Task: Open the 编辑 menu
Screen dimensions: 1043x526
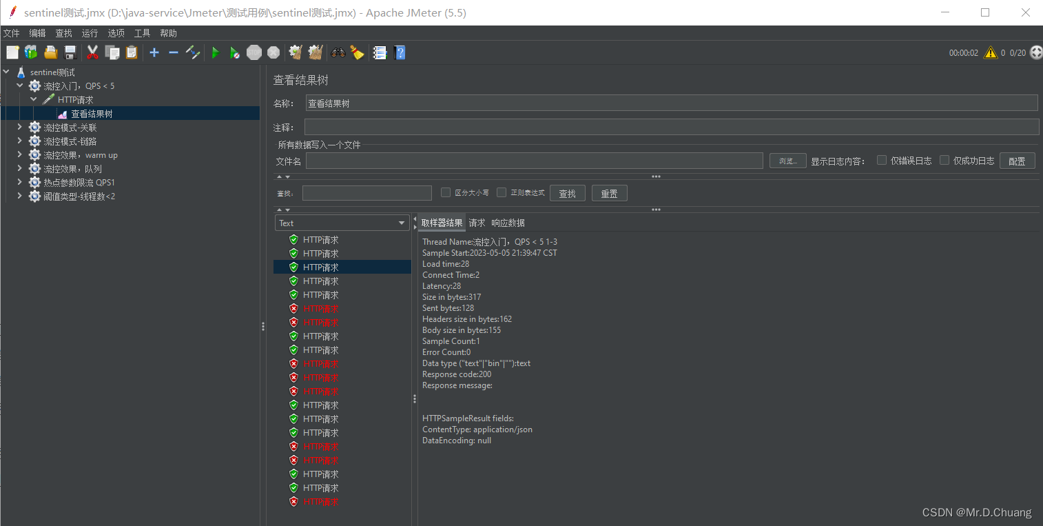Action: tap(37, 33)
